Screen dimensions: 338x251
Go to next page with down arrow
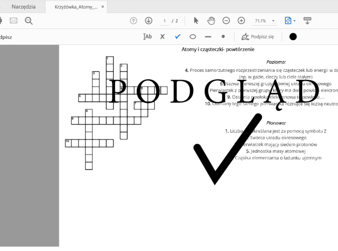click(149, 20)
